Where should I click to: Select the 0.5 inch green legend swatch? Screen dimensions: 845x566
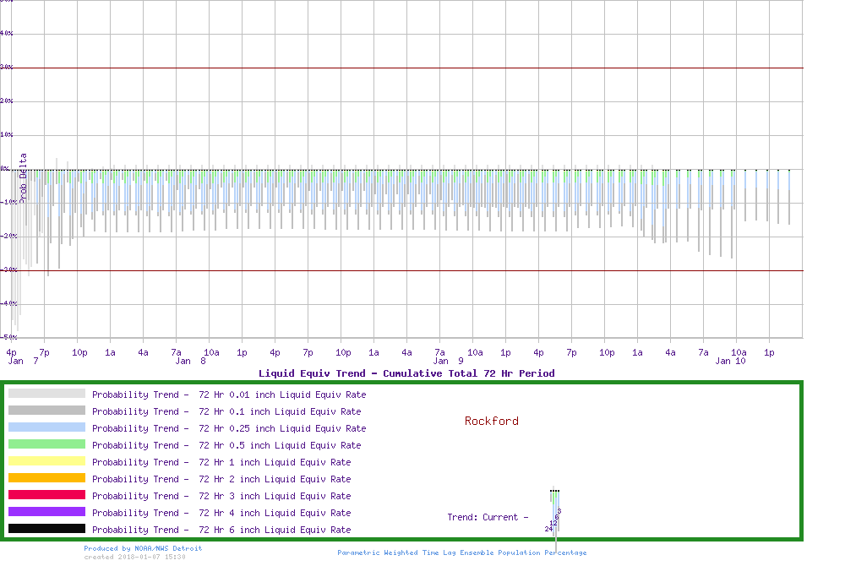tap(46, 444)
